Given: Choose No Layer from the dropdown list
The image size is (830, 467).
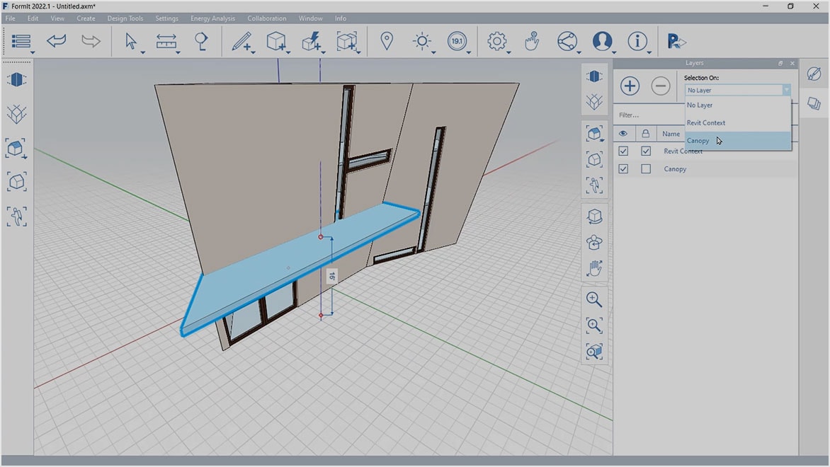Looking at the screenshot, I should 699,105.
